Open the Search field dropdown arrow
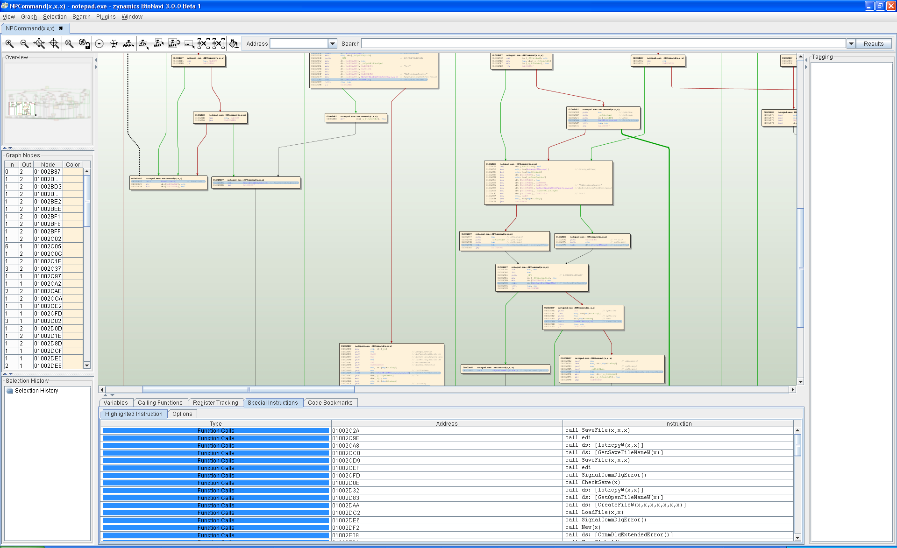The height and width of the screenshot is (548, 897). click(x=851, y=44)
